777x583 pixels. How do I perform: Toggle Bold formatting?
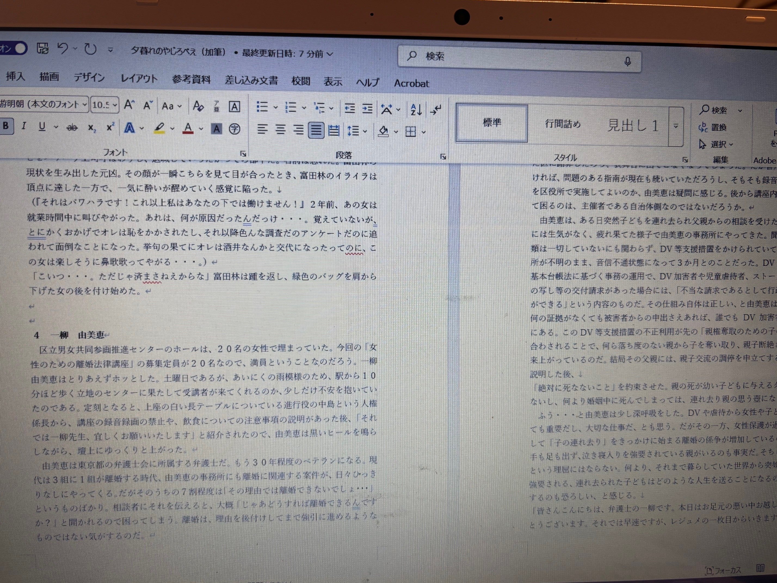tap(6, 125)
